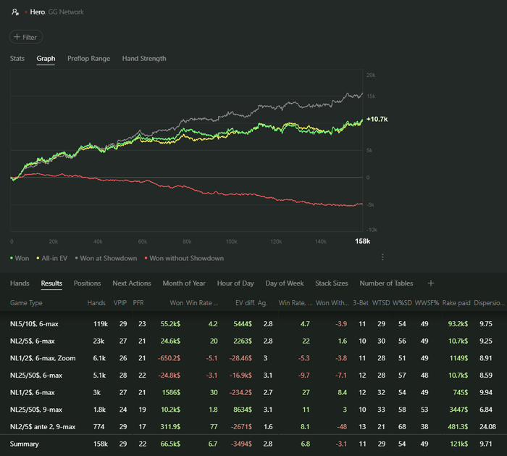Click the player profile icon beside Hero
The height and width of the screenshot is (456, 507).
point(15,12)
